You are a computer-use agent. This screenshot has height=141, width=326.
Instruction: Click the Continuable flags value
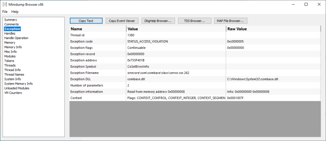(136, 48)
